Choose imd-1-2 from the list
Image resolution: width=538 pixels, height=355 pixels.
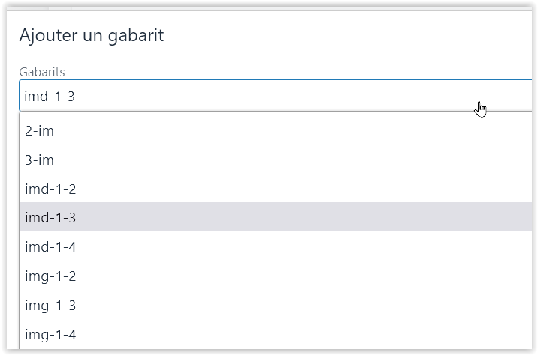[x=275, y=189]
